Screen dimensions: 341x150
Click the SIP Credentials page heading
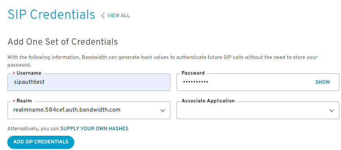click(51, 15)
